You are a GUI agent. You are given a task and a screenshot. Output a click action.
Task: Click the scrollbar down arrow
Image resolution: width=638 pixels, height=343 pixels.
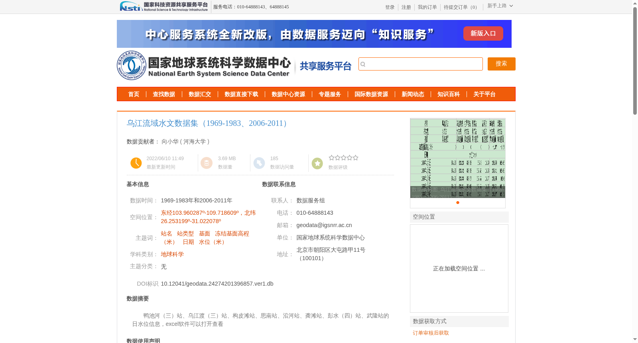coord(635,339)
